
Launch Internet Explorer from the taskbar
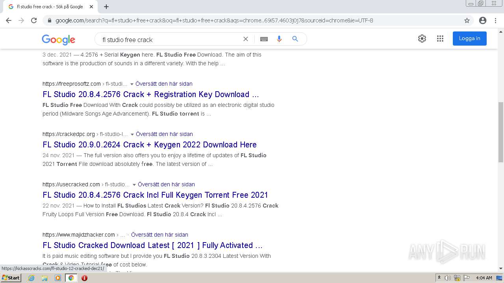(31, 278)
